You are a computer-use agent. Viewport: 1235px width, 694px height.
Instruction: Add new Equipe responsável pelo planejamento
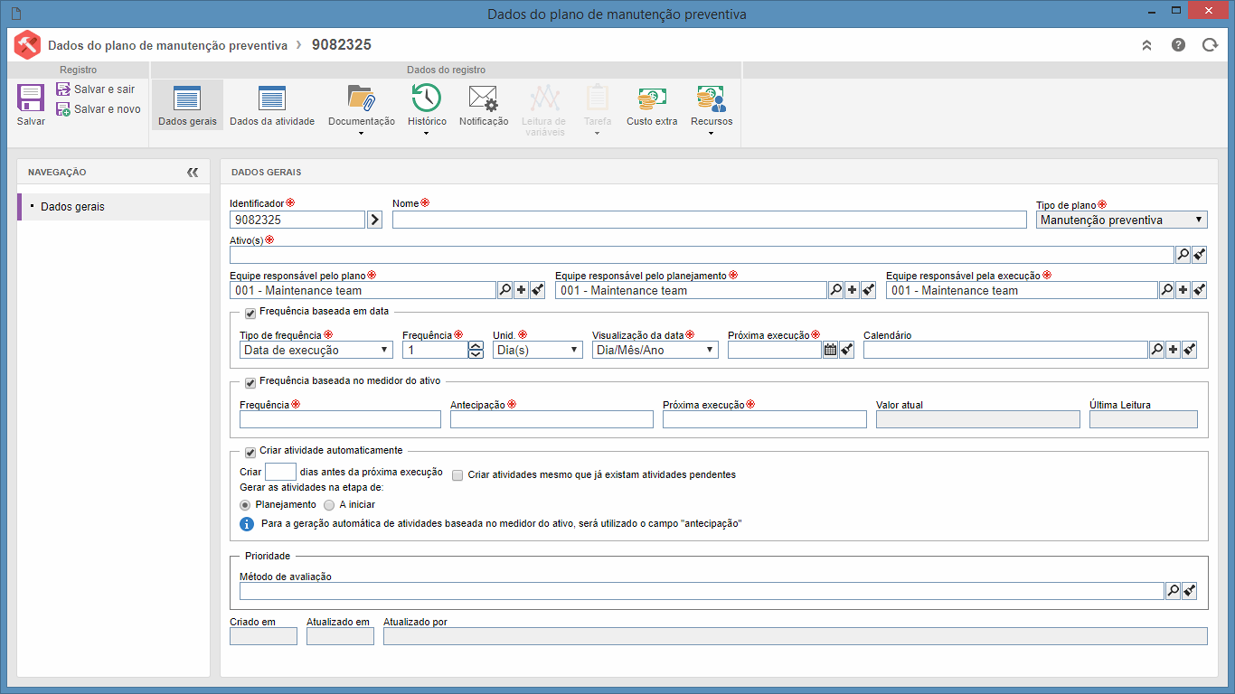point(853,290)
